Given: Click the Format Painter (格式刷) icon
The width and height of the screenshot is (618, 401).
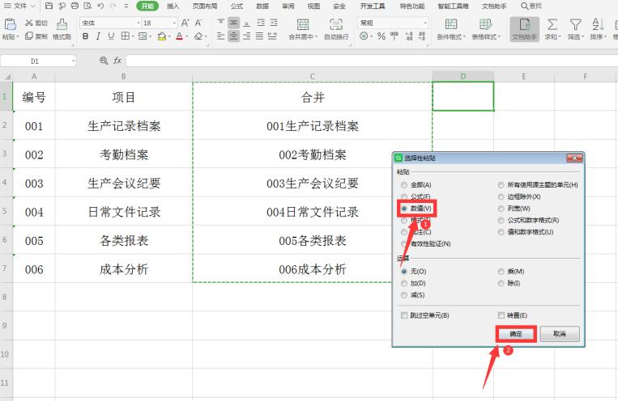Looking at the screenshot, I should click(62, 25).
